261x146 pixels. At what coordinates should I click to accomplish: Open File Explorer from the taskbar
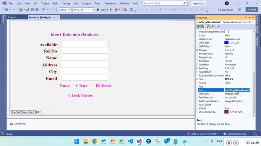coord(86,141)
